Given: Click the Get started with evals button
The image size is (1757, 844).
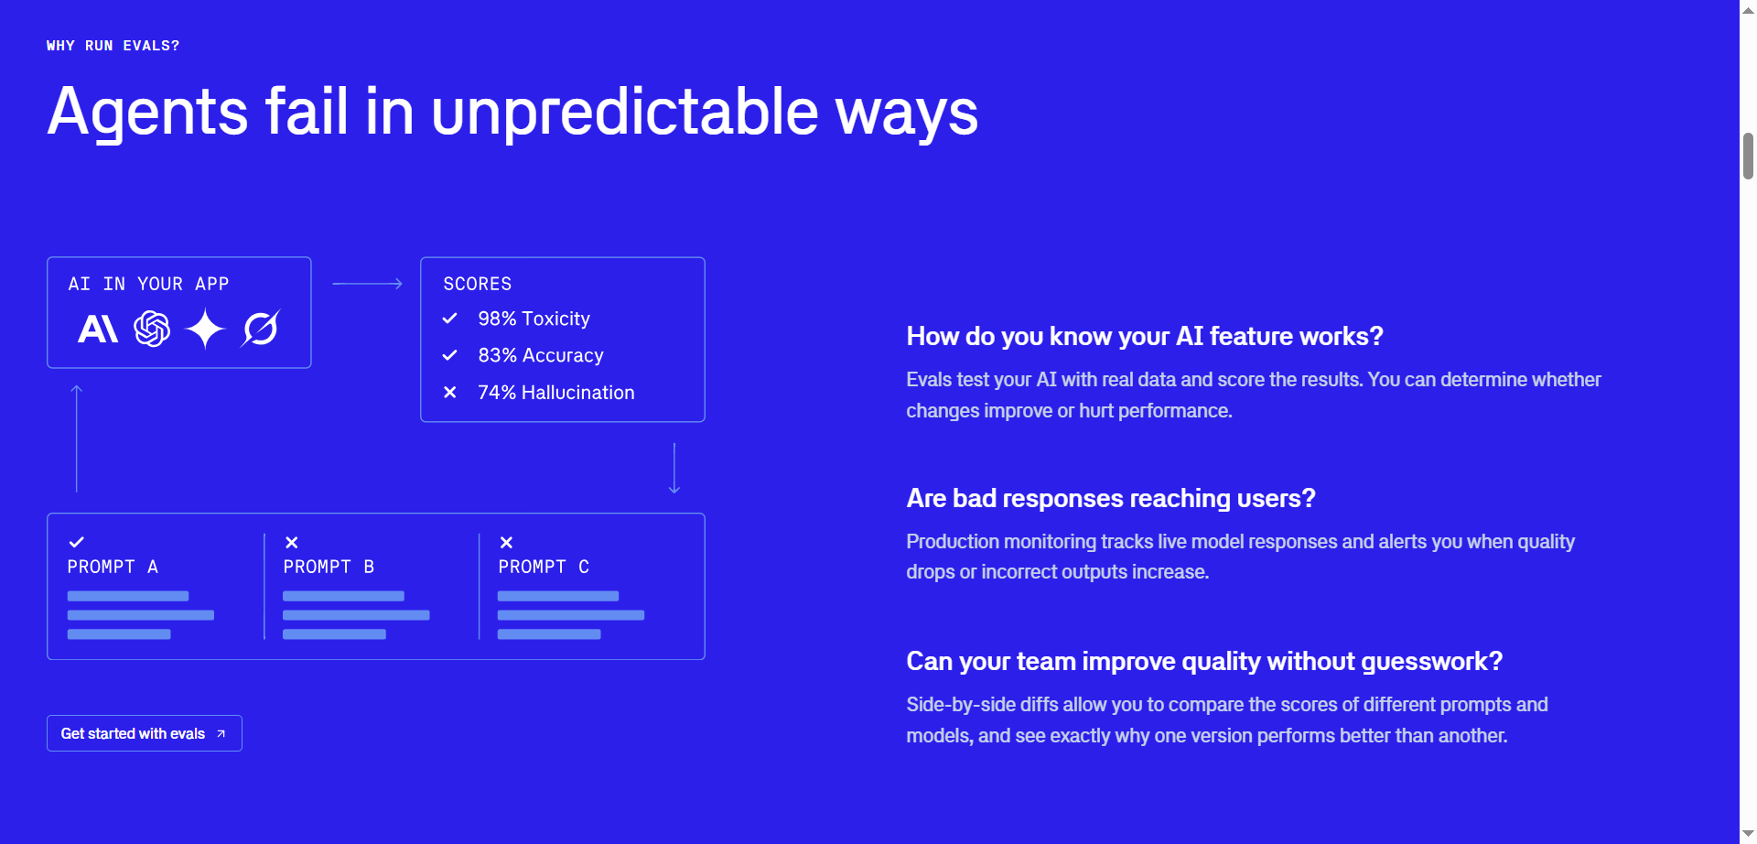Looking at the screenshot, I should click(x=144, y=733).
